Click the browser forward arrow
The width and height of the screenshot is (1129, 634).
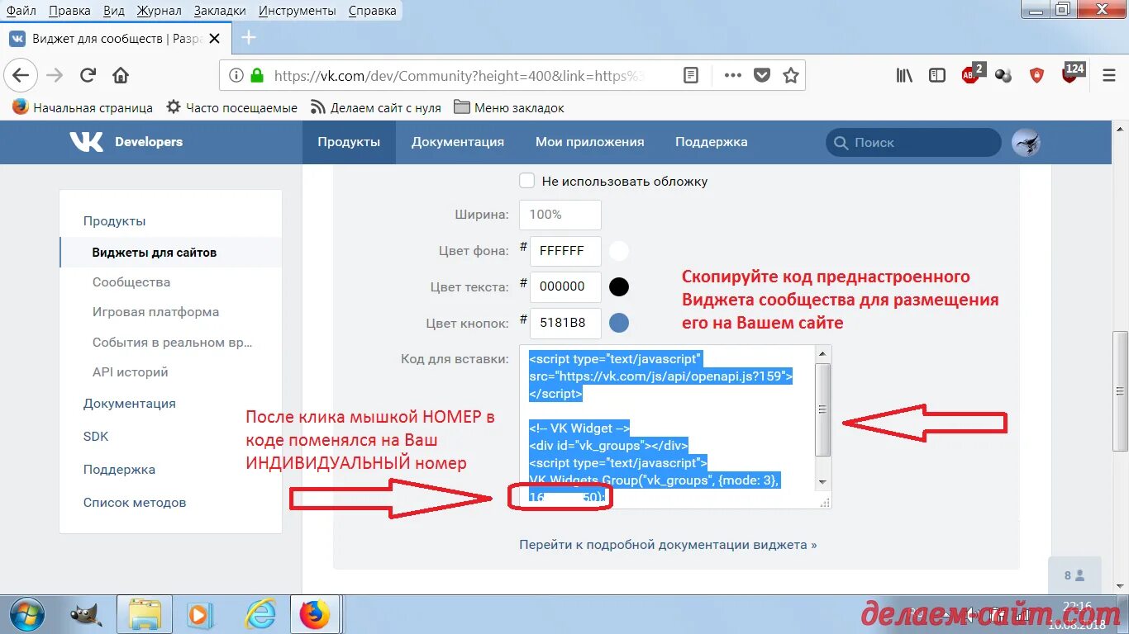click(55, 75)
